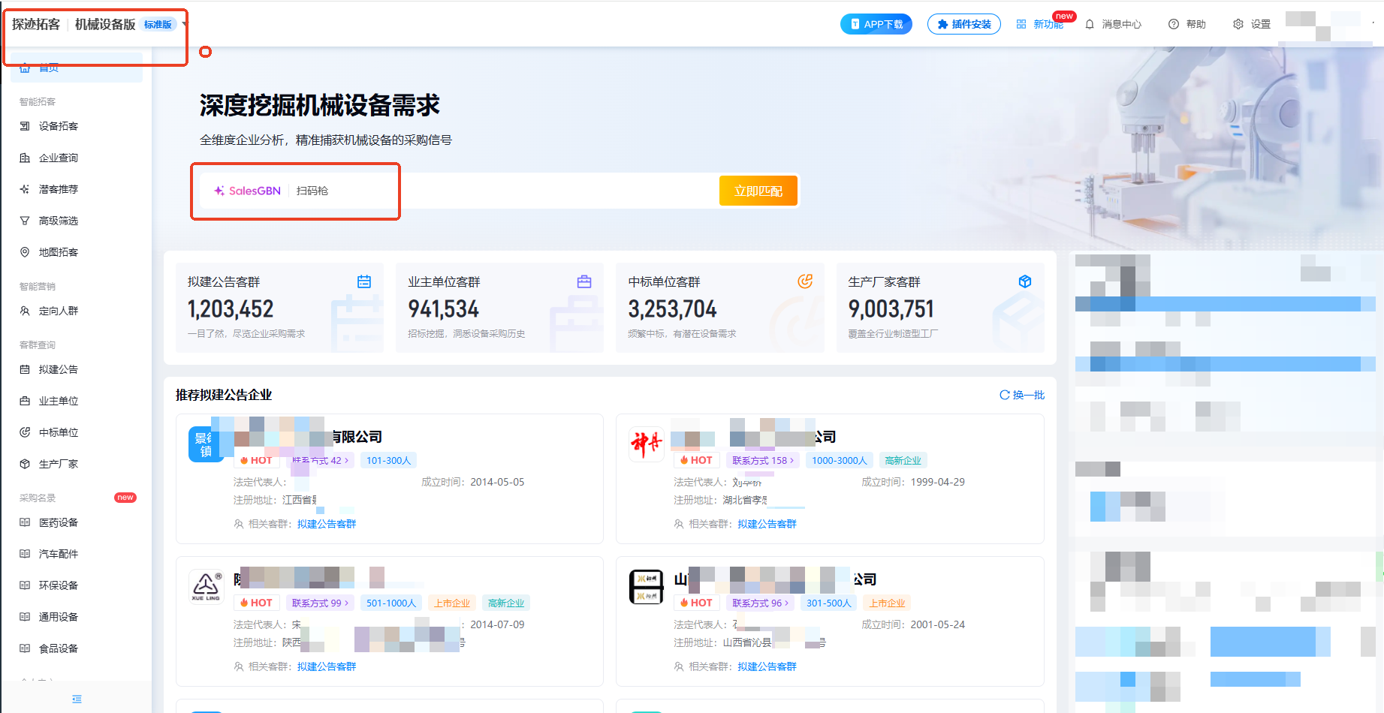Open 帮助 question mark icon
This screenshot has height=713, width=1384.
point(1174,24)
